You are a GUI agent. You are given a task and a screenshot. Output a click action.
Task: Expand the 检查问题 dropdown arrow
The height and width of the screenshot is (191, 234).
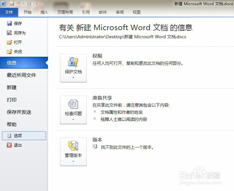(73, 120)
